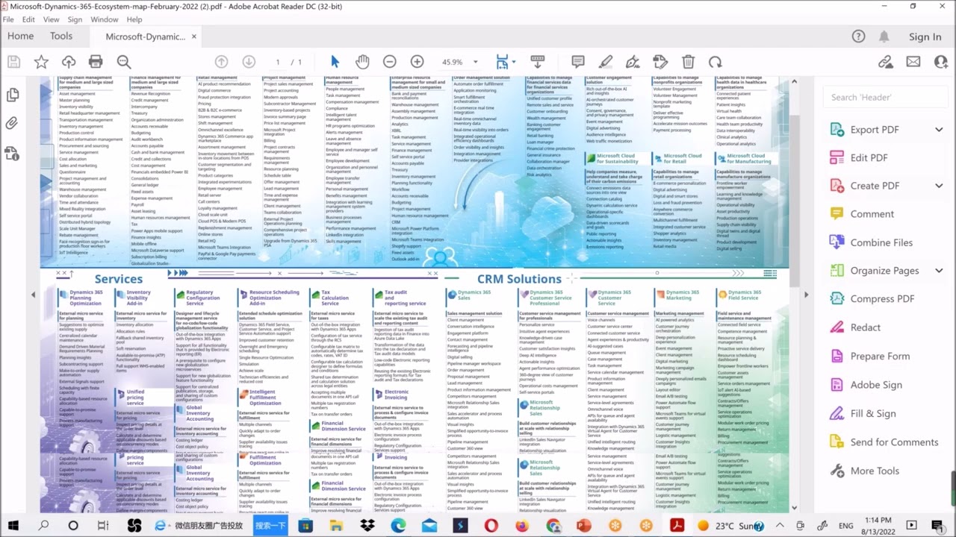Open the Windows Start menu
Viewport: 956px width, 537px height.
click(13, 526)
